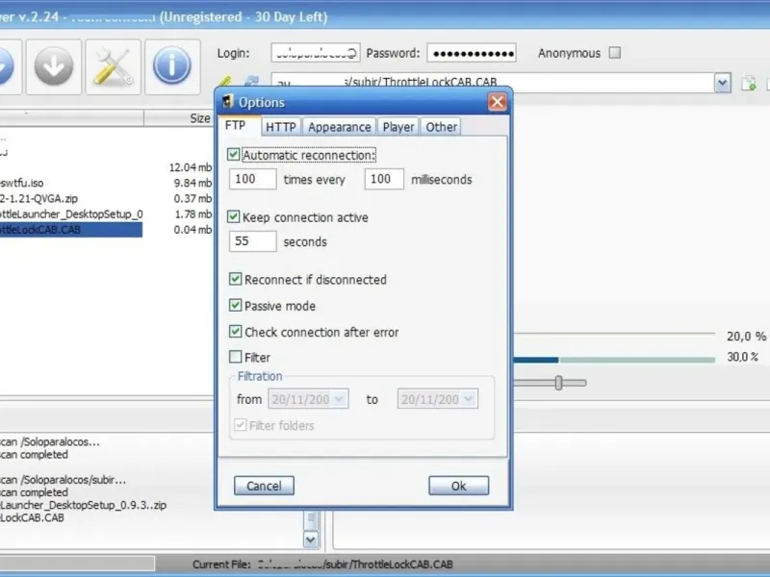Click the Options dialog title icon

[227, 102]
